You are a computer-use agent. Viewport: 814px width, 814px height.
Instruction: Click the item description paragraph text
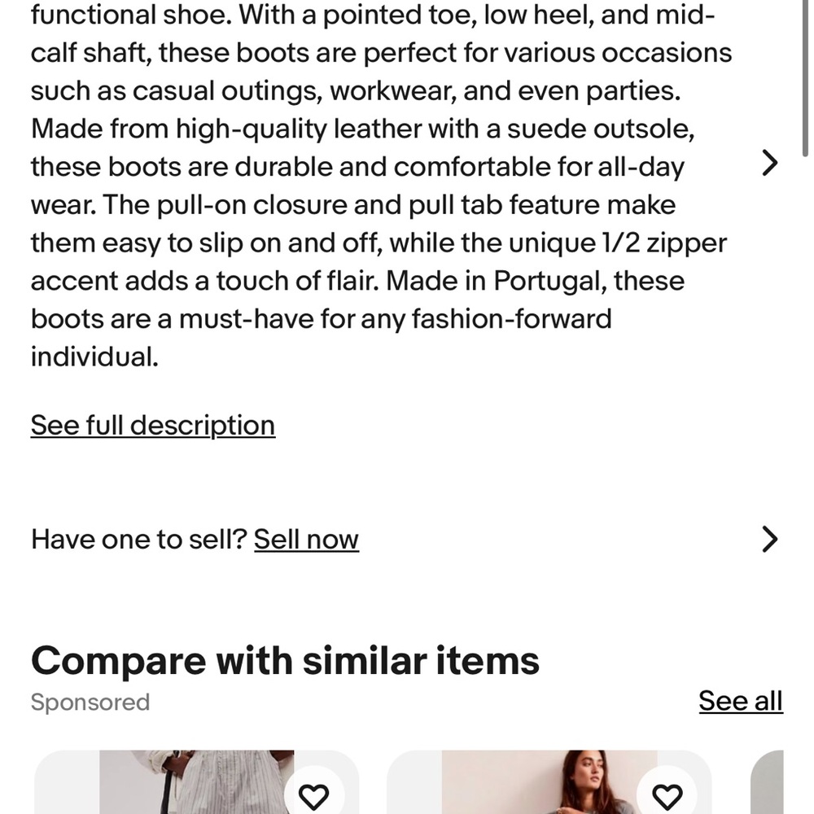[381, 186]
